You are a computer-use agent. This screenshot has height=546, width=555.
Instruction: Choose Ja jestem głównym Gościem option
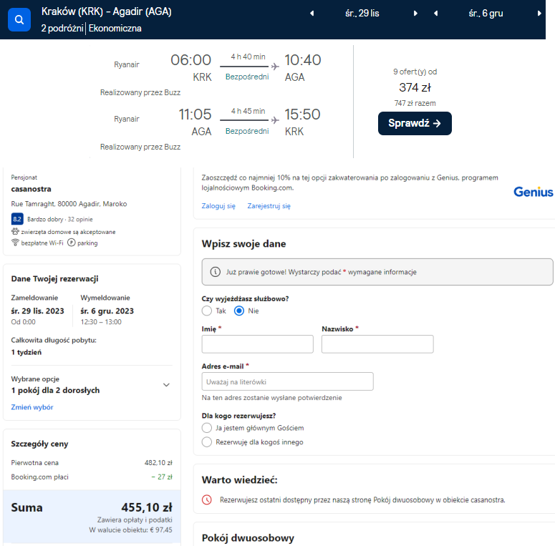point(207,428)
